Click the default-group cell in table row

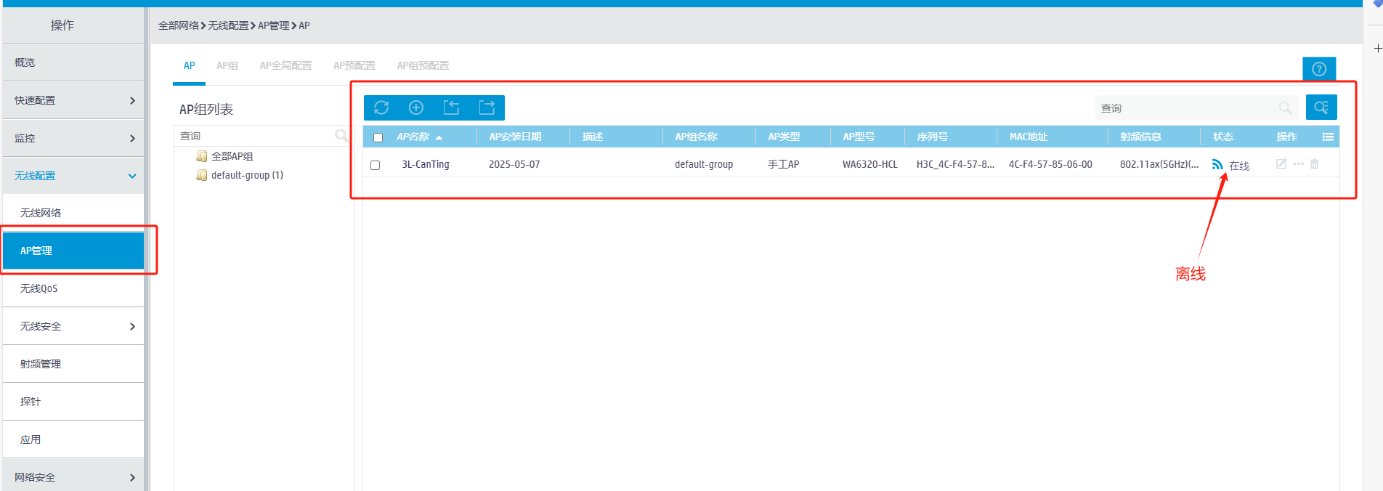(x=704, y=164)
